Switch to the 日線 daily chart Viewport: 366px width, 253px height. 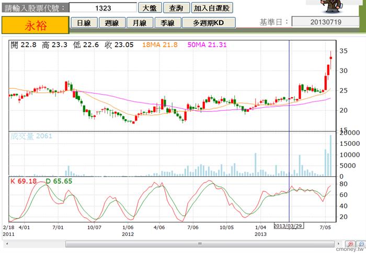pos(84,23)
